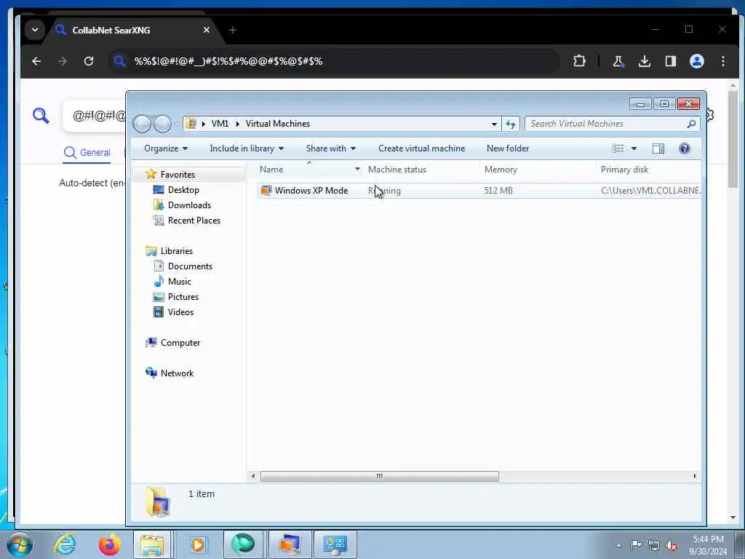Click Create virtual machine
The image size is (745, 559).
[x=421, y=148]
